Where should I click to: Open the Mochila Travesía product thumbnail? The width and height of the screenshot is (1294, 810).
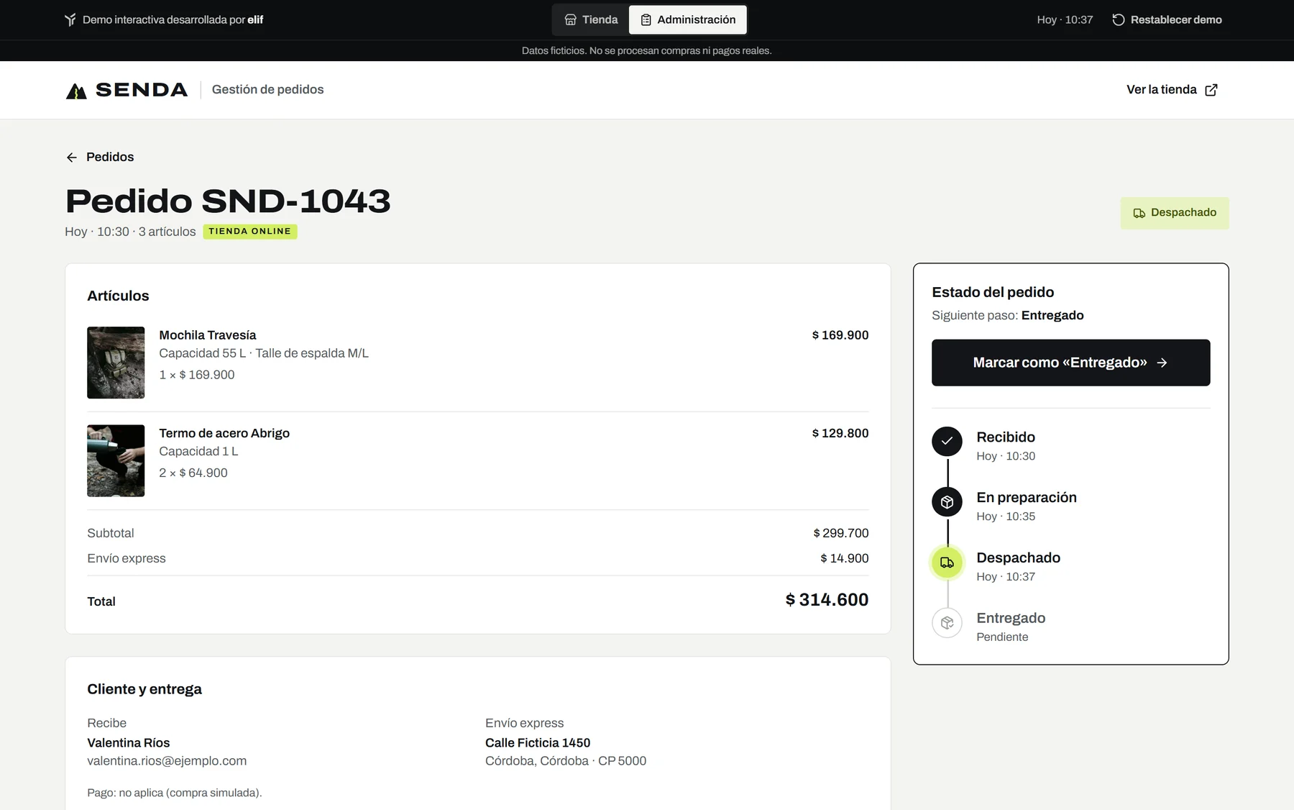(x=116, y=363)
